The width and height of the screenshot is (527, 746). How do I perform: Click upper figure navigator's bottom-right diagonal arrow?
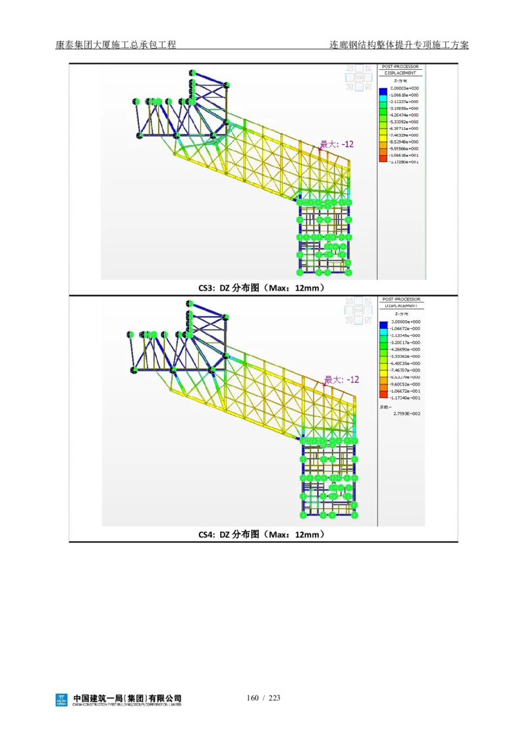tap(368, 86)
